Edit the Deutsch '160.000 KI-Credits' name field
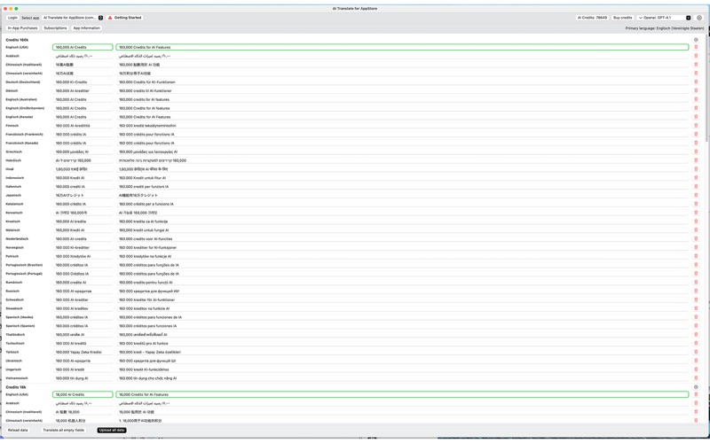 tap(83, 82)
